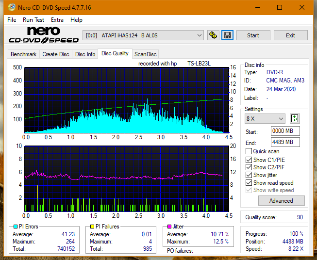Click the grayed Show write speed checkbox
Image resolution: width=317 pixels, height=260 pixels.
pyautogui.click(x=249, y=190)
